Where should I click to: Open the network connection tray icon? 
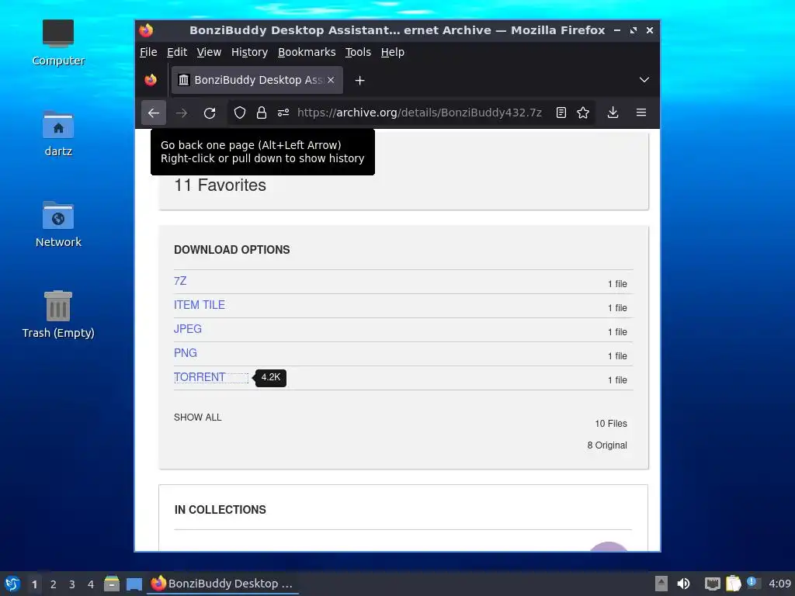(713, 584)
